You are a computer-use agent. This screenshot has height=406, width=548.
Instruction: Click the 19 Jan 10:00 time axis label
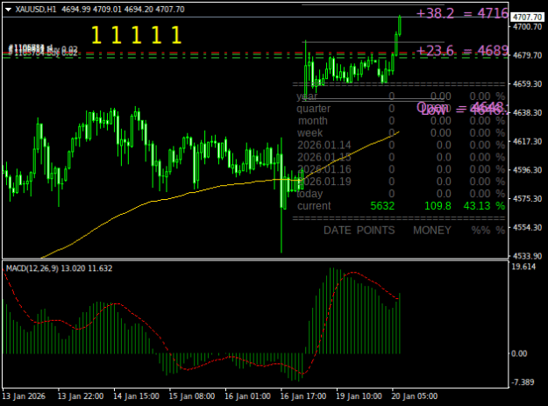[x=359, y=396]
